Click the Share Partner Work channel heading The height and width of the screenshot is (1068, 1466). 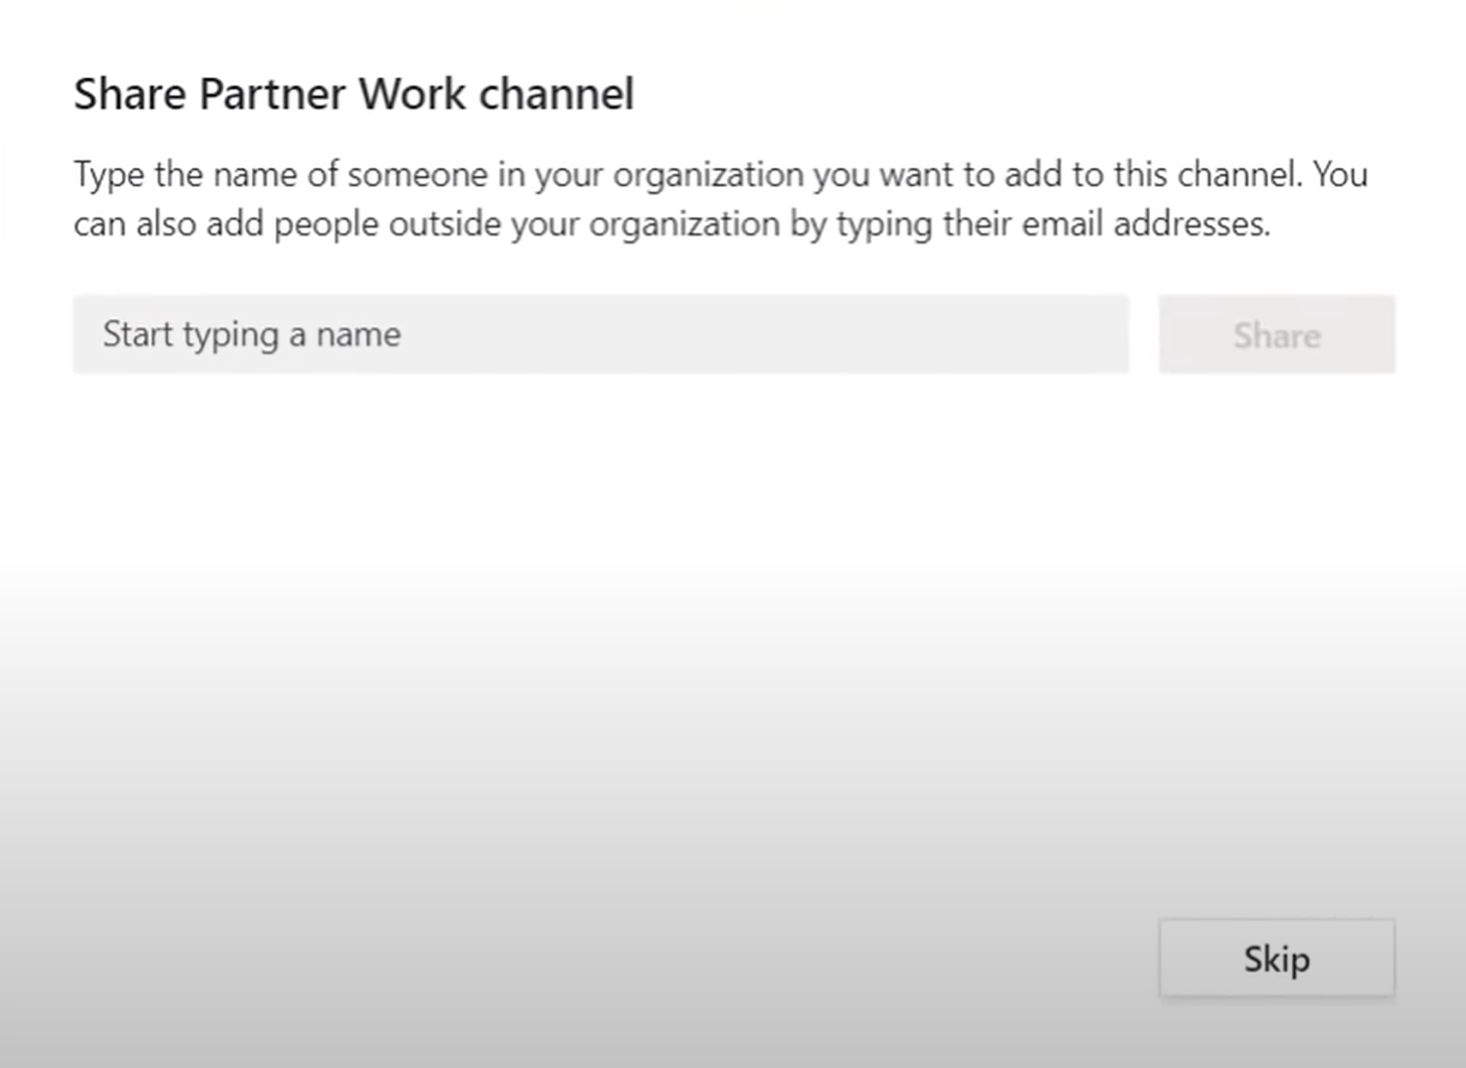pos(355,92)
